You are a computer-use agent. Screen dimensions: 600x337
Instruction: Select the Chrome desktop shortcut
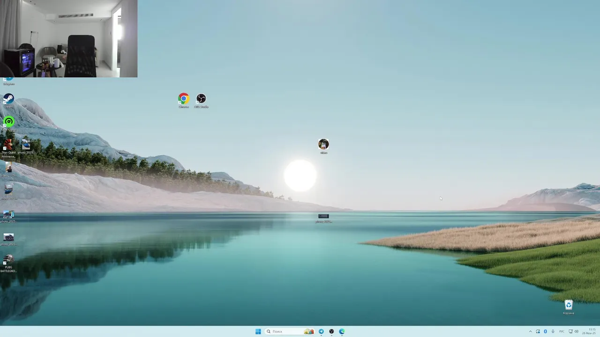(x=184, y=101)
